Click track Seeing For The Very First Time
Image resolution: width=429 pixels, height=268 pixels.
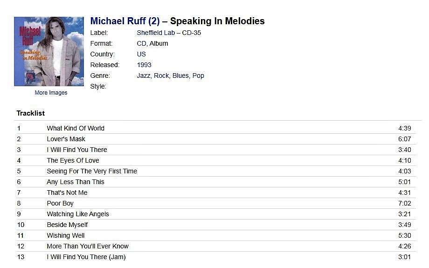(92, 171)
